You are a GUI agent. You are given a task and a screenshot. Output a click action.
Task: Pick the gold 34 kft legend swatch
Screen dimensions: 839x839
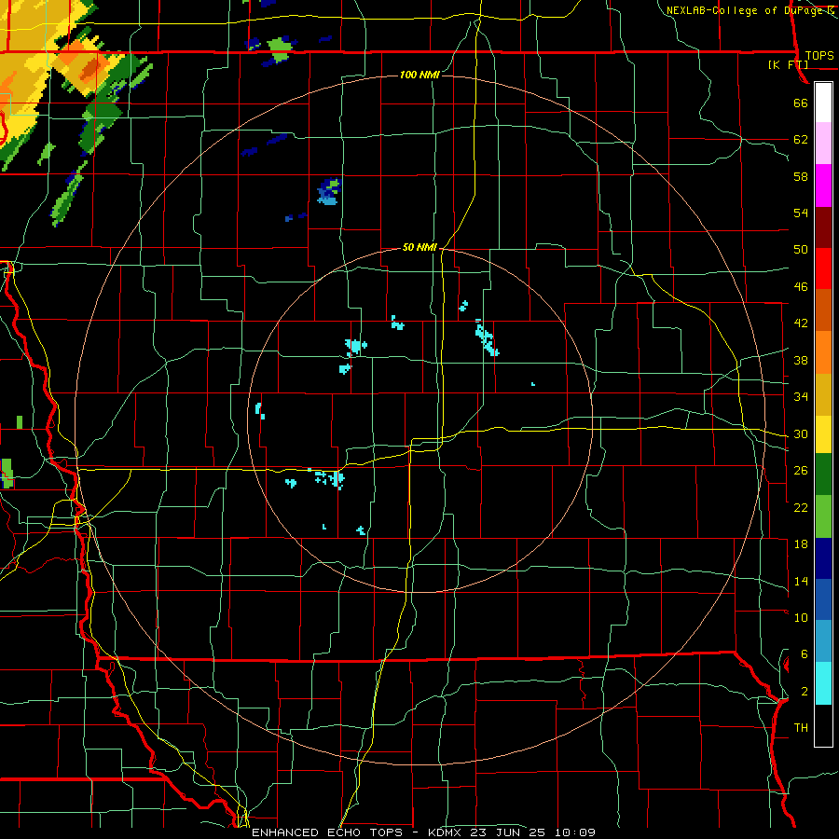click(x=823, y=394)
